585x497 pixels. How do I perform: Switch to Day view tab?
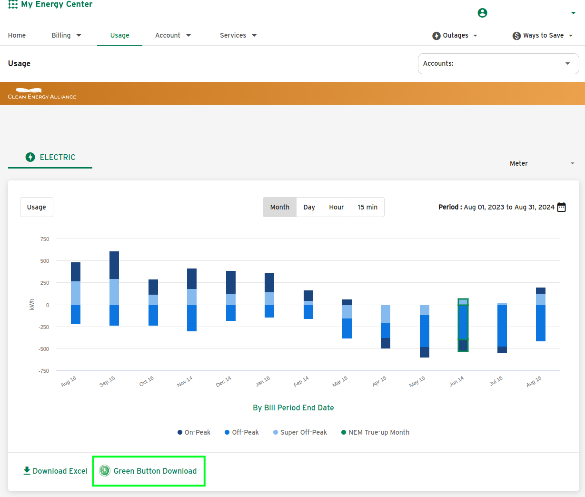pyautogui.click(x=309, y=207)
